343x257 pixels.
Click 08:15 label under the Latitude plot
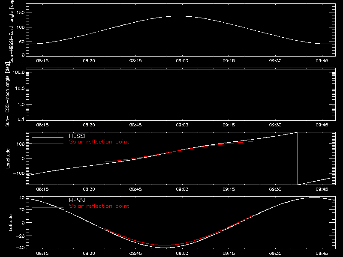pos(42,254)
